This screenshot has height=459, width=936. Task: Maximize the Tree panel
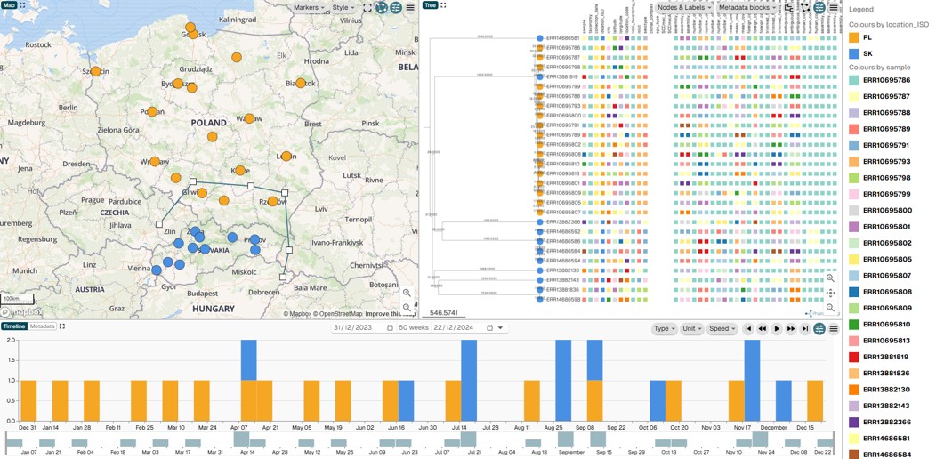pos(444,5)
